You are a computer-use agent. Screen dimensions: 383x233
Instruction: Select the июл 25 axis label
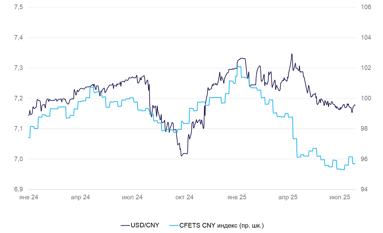(340, 197)
